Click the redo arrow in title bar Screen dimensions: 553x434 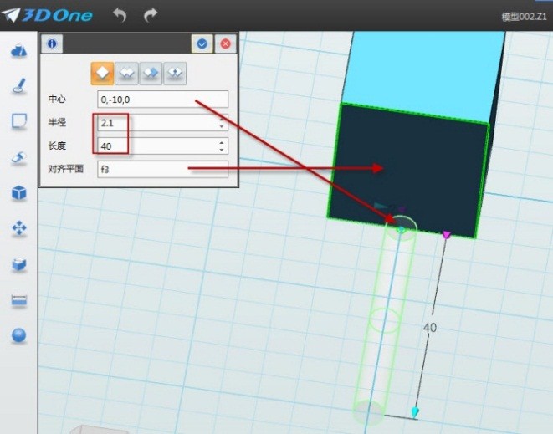[x=151, y=15]
